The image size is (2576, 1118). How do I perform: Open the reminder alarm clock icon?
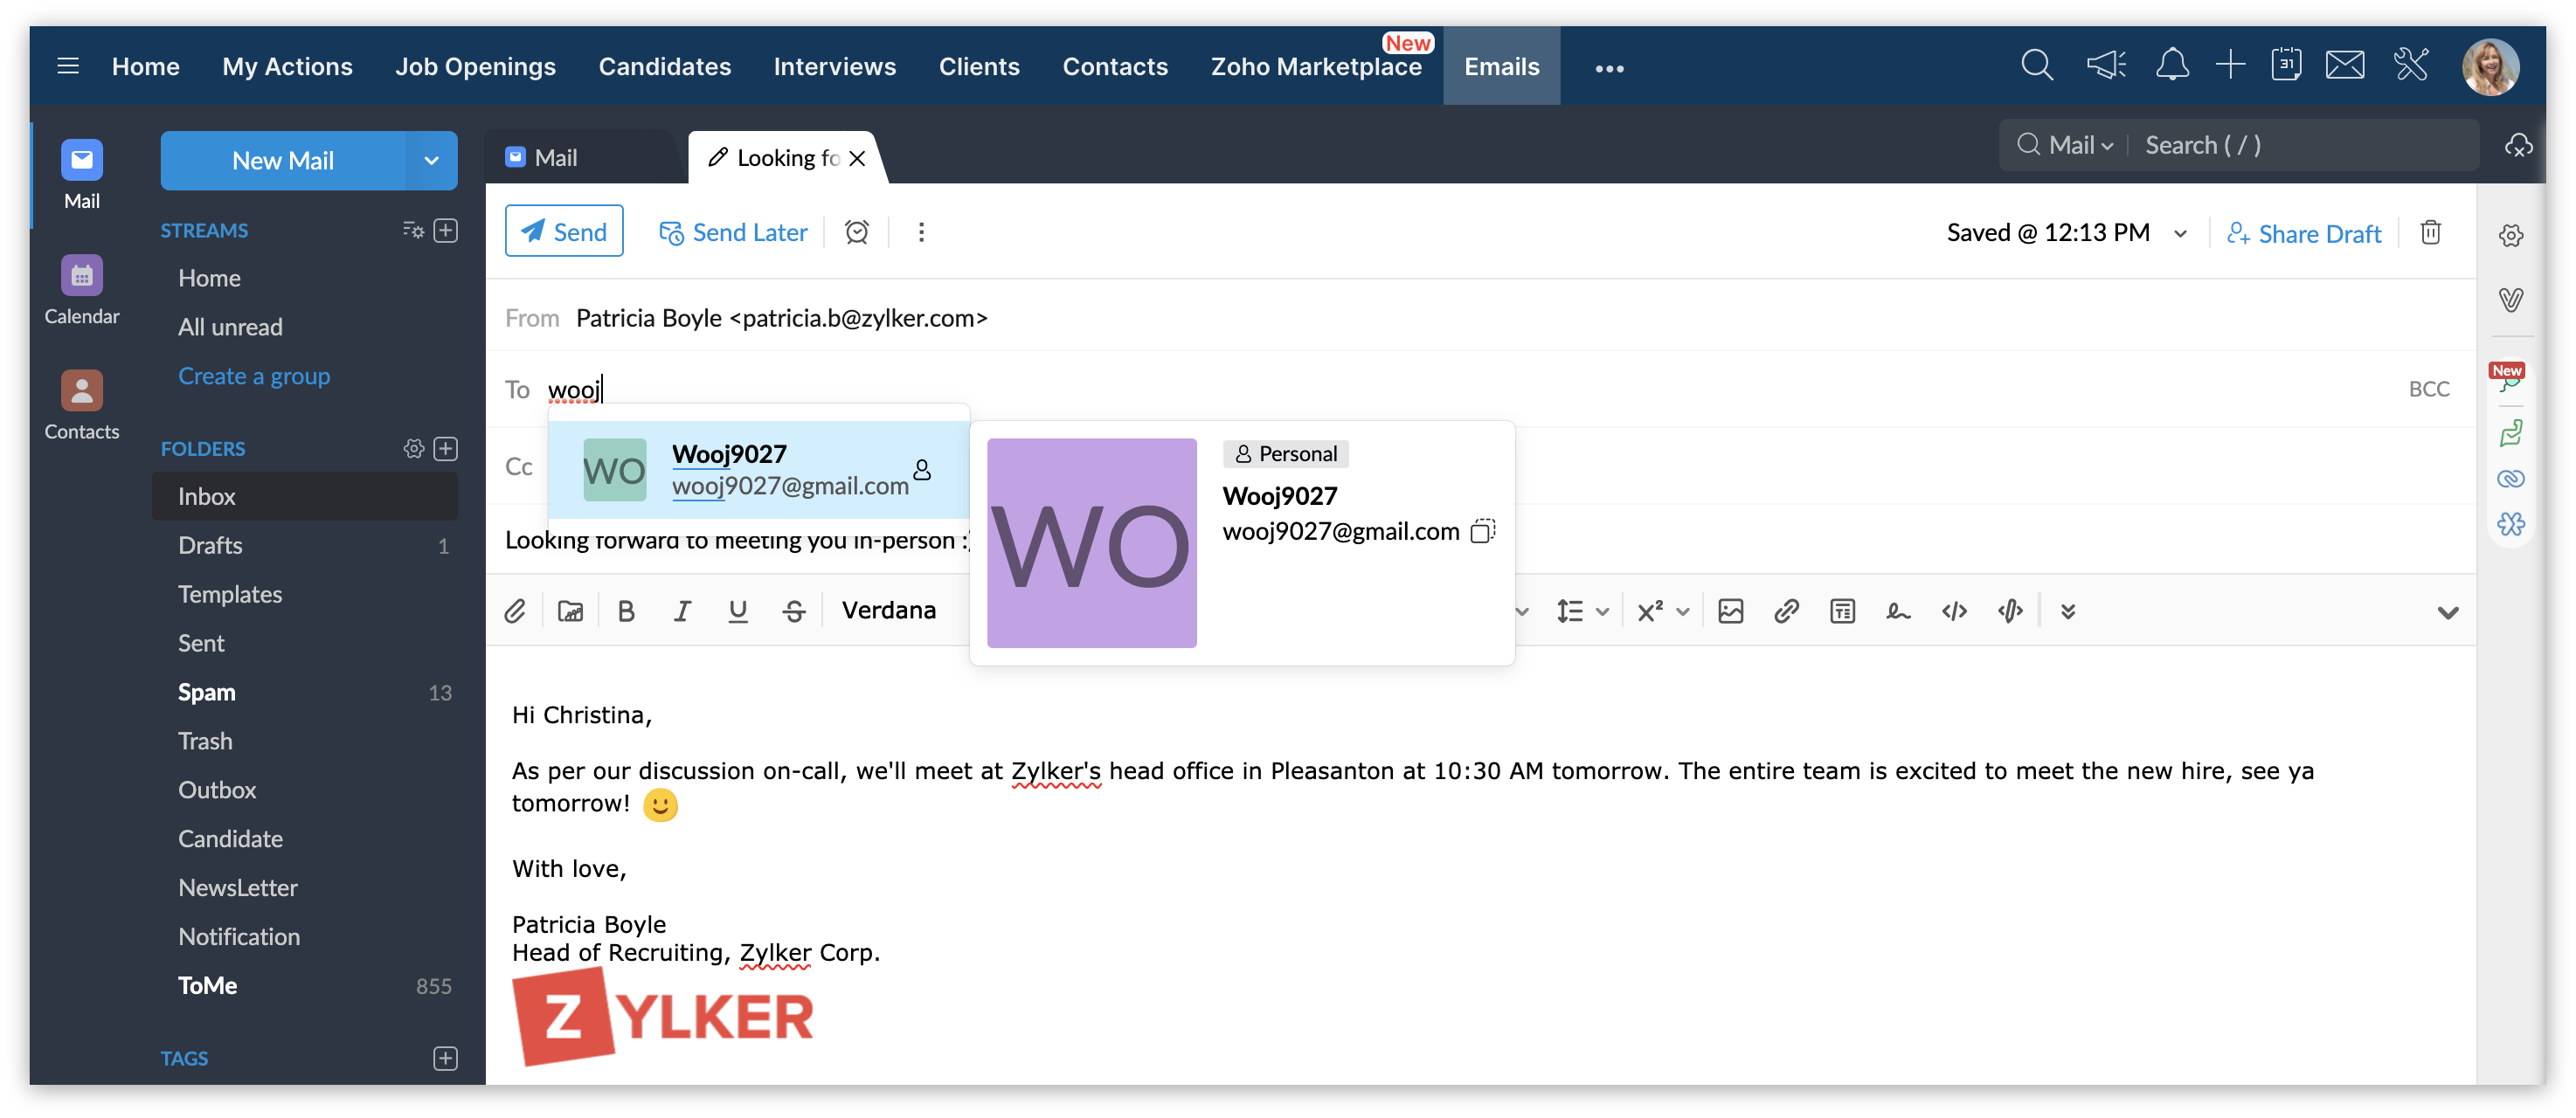coord(856,232)
